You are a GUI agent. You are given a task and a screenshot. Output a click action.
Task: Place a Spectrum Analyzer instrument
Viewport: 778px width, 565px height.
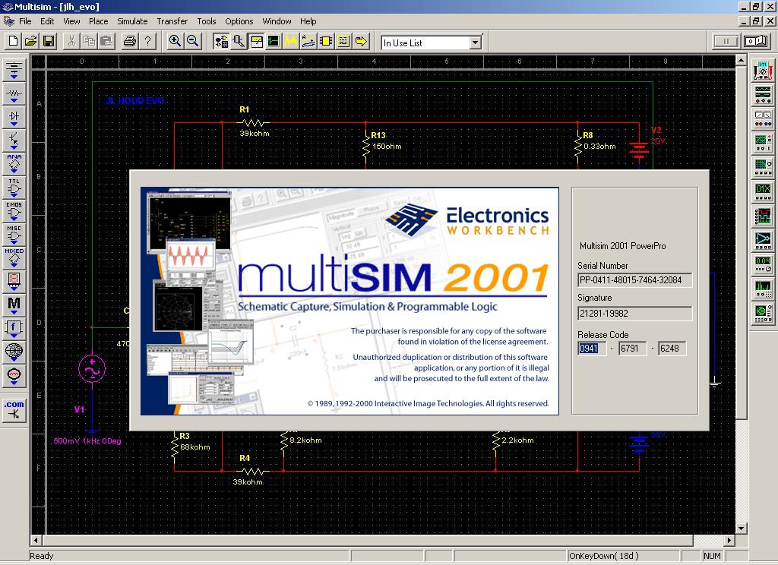(763, 288)
